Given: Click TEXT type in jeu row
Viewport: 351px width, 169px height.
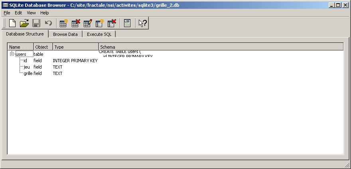Looking at the screenshot, I should 57,67.
